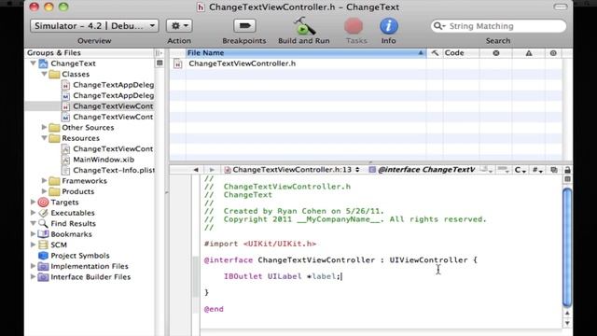Click the ChangeText project blueprint icon
This screenshot has height=336, width=597.
tap(44, 63)
